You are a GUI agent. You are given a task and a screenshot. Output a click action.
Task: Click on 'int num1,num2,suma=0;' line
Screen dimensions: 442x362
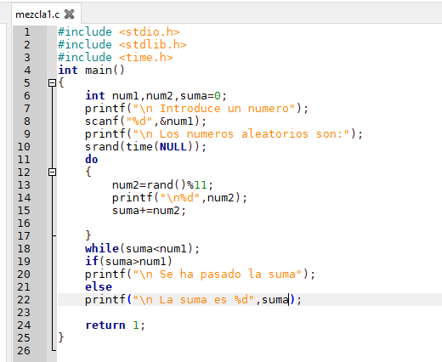coord(156,95)
